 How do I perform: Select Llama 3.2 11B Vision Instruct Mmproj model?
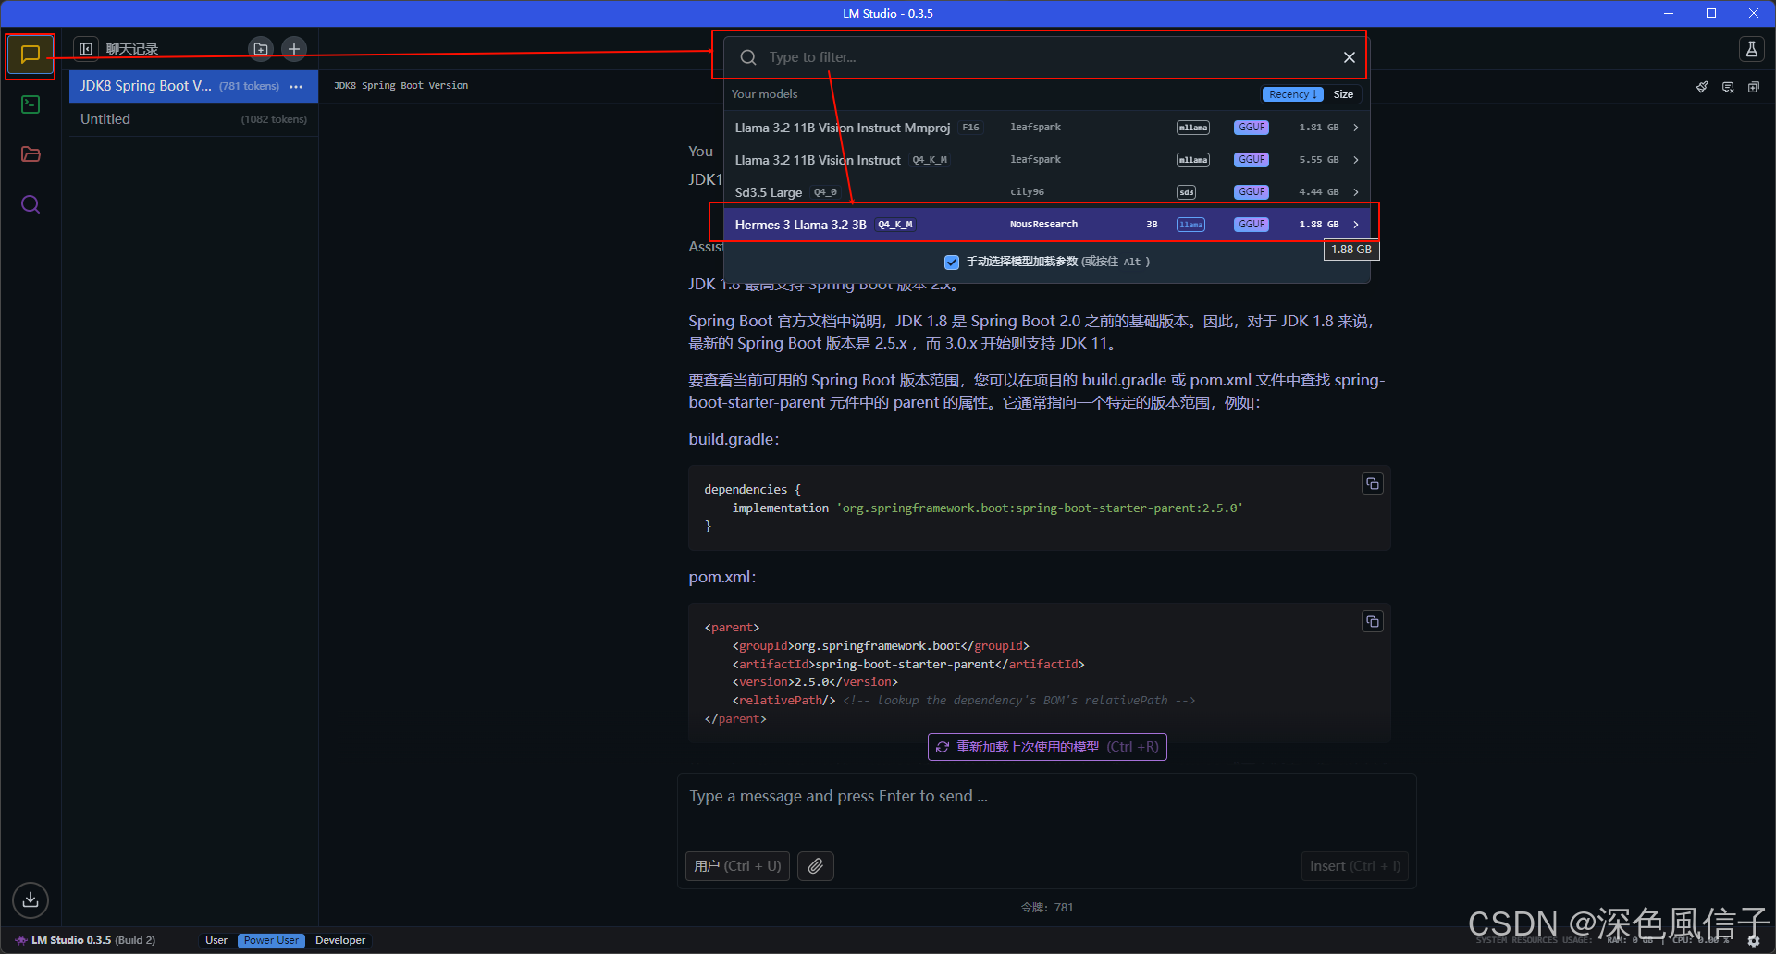coord(1046,128)
